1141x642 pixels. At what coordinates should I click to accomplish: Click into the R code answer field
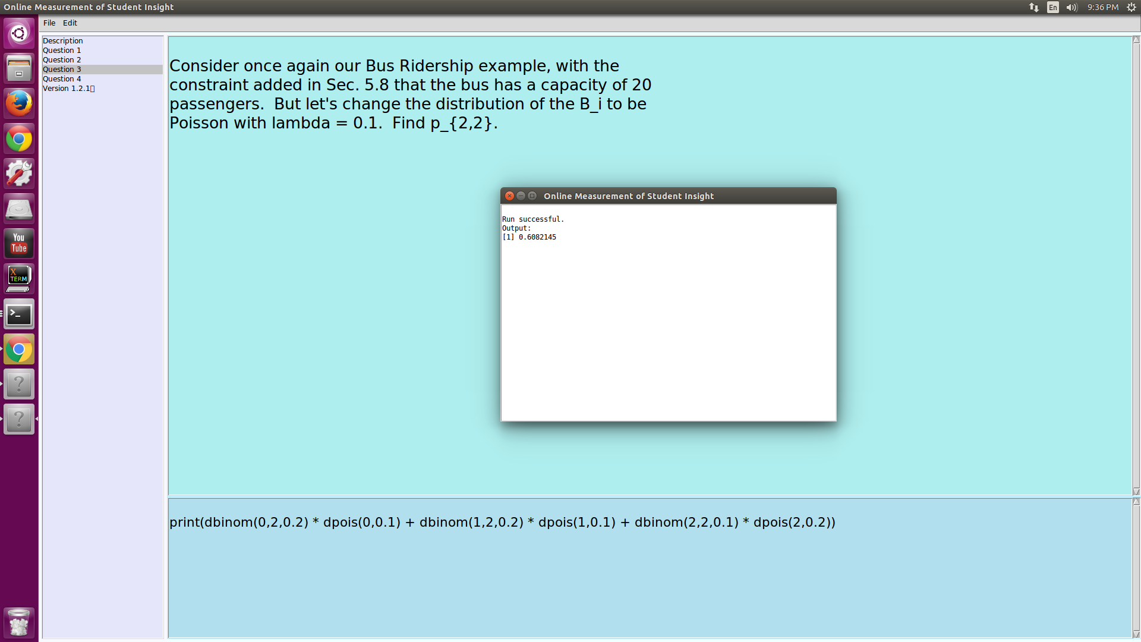(650, 568)
